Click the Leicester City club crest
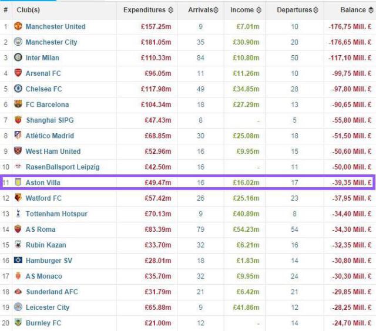 coord(18,308)
